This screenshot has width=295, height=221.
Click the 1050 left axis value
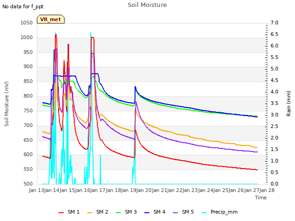(27, 23)
